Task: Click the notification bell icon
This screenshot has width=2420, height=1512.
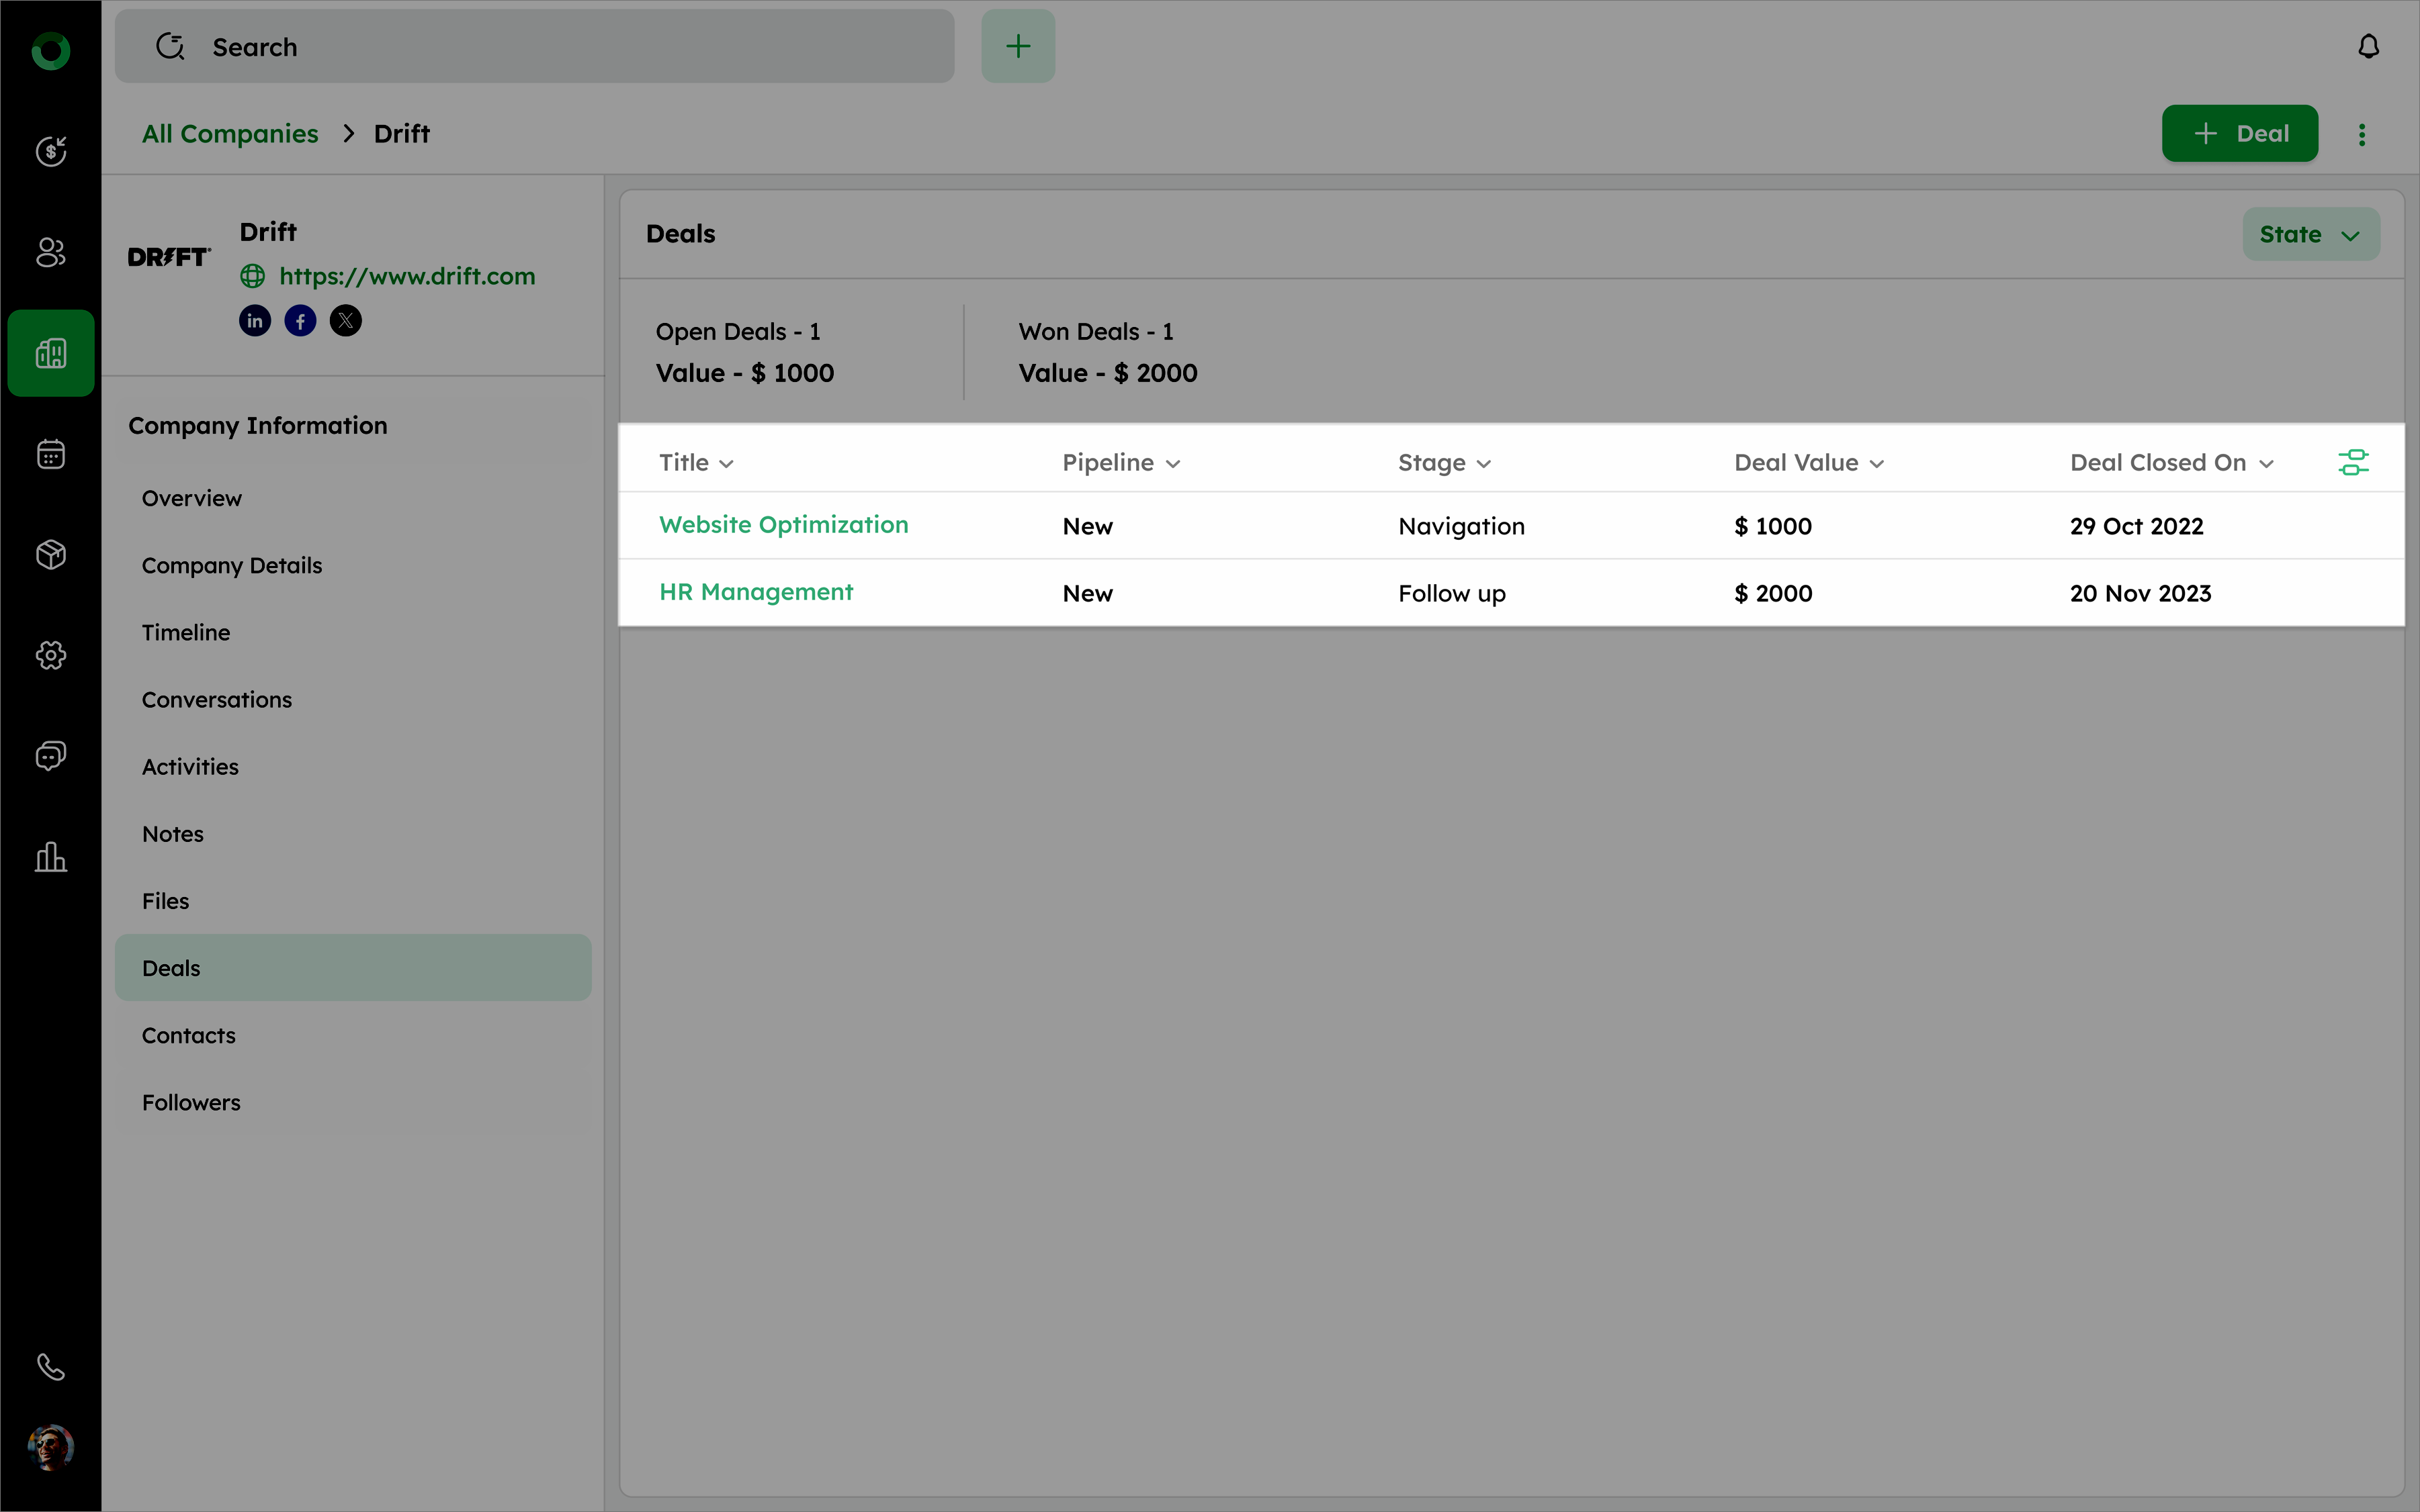Action: [x=2368, y=47]
